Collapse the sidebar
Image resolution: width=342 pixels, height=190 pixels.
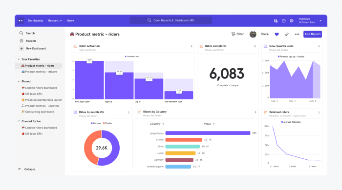[x=27, y=169]
